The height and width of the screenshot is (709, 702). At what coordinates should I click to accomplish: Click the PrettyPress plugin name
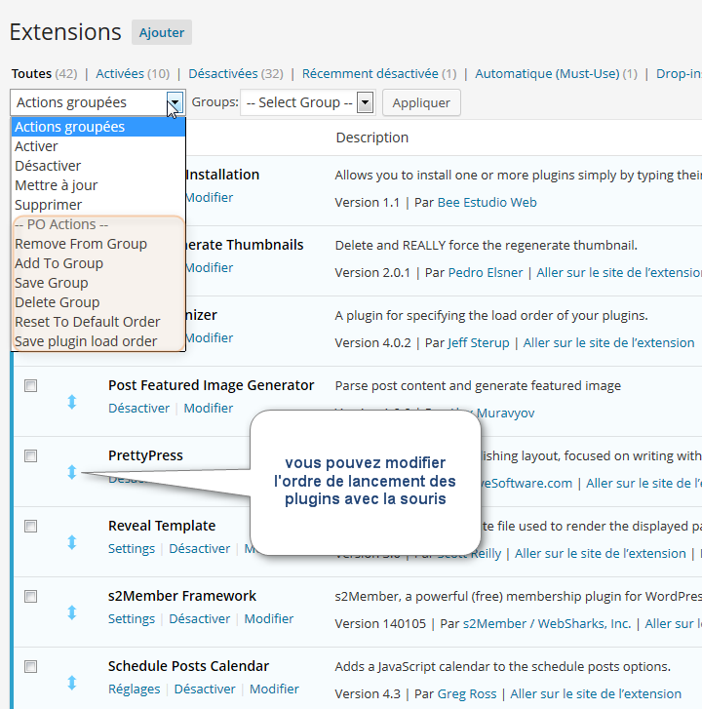pyautogui.click(x=145, y=455)
